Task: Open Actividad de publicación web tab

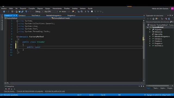Action: (x=55, y=91)
